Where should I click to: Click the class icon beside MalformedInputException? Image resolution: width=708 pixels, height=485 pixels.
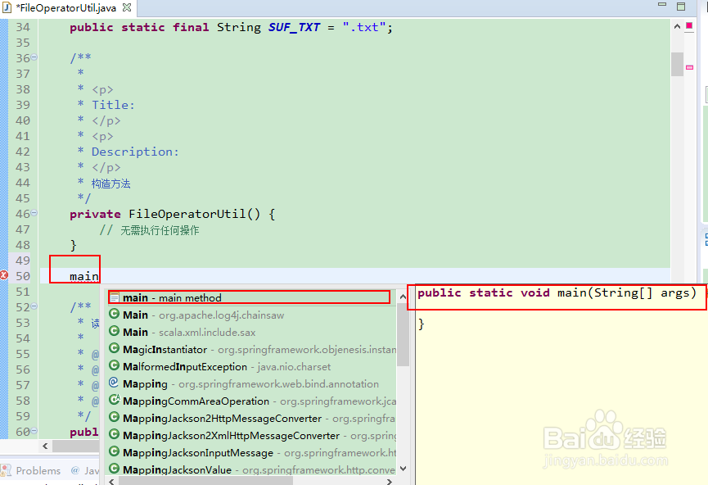[115, 365]
